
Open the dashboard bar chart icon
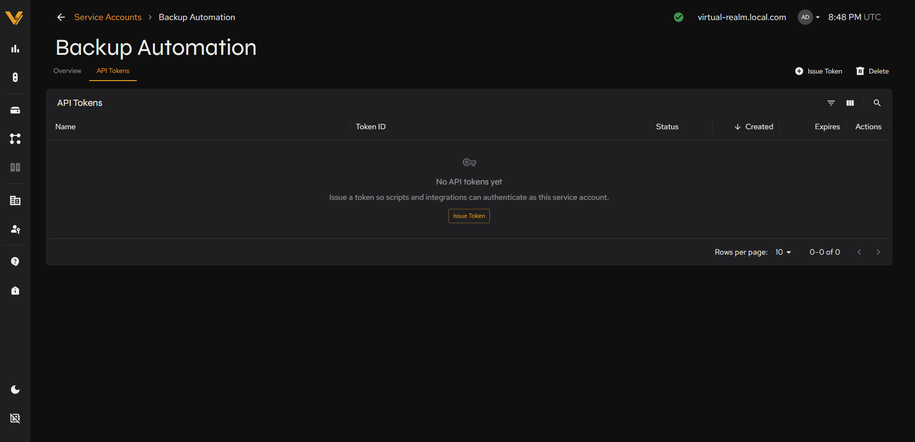[15, 49]
